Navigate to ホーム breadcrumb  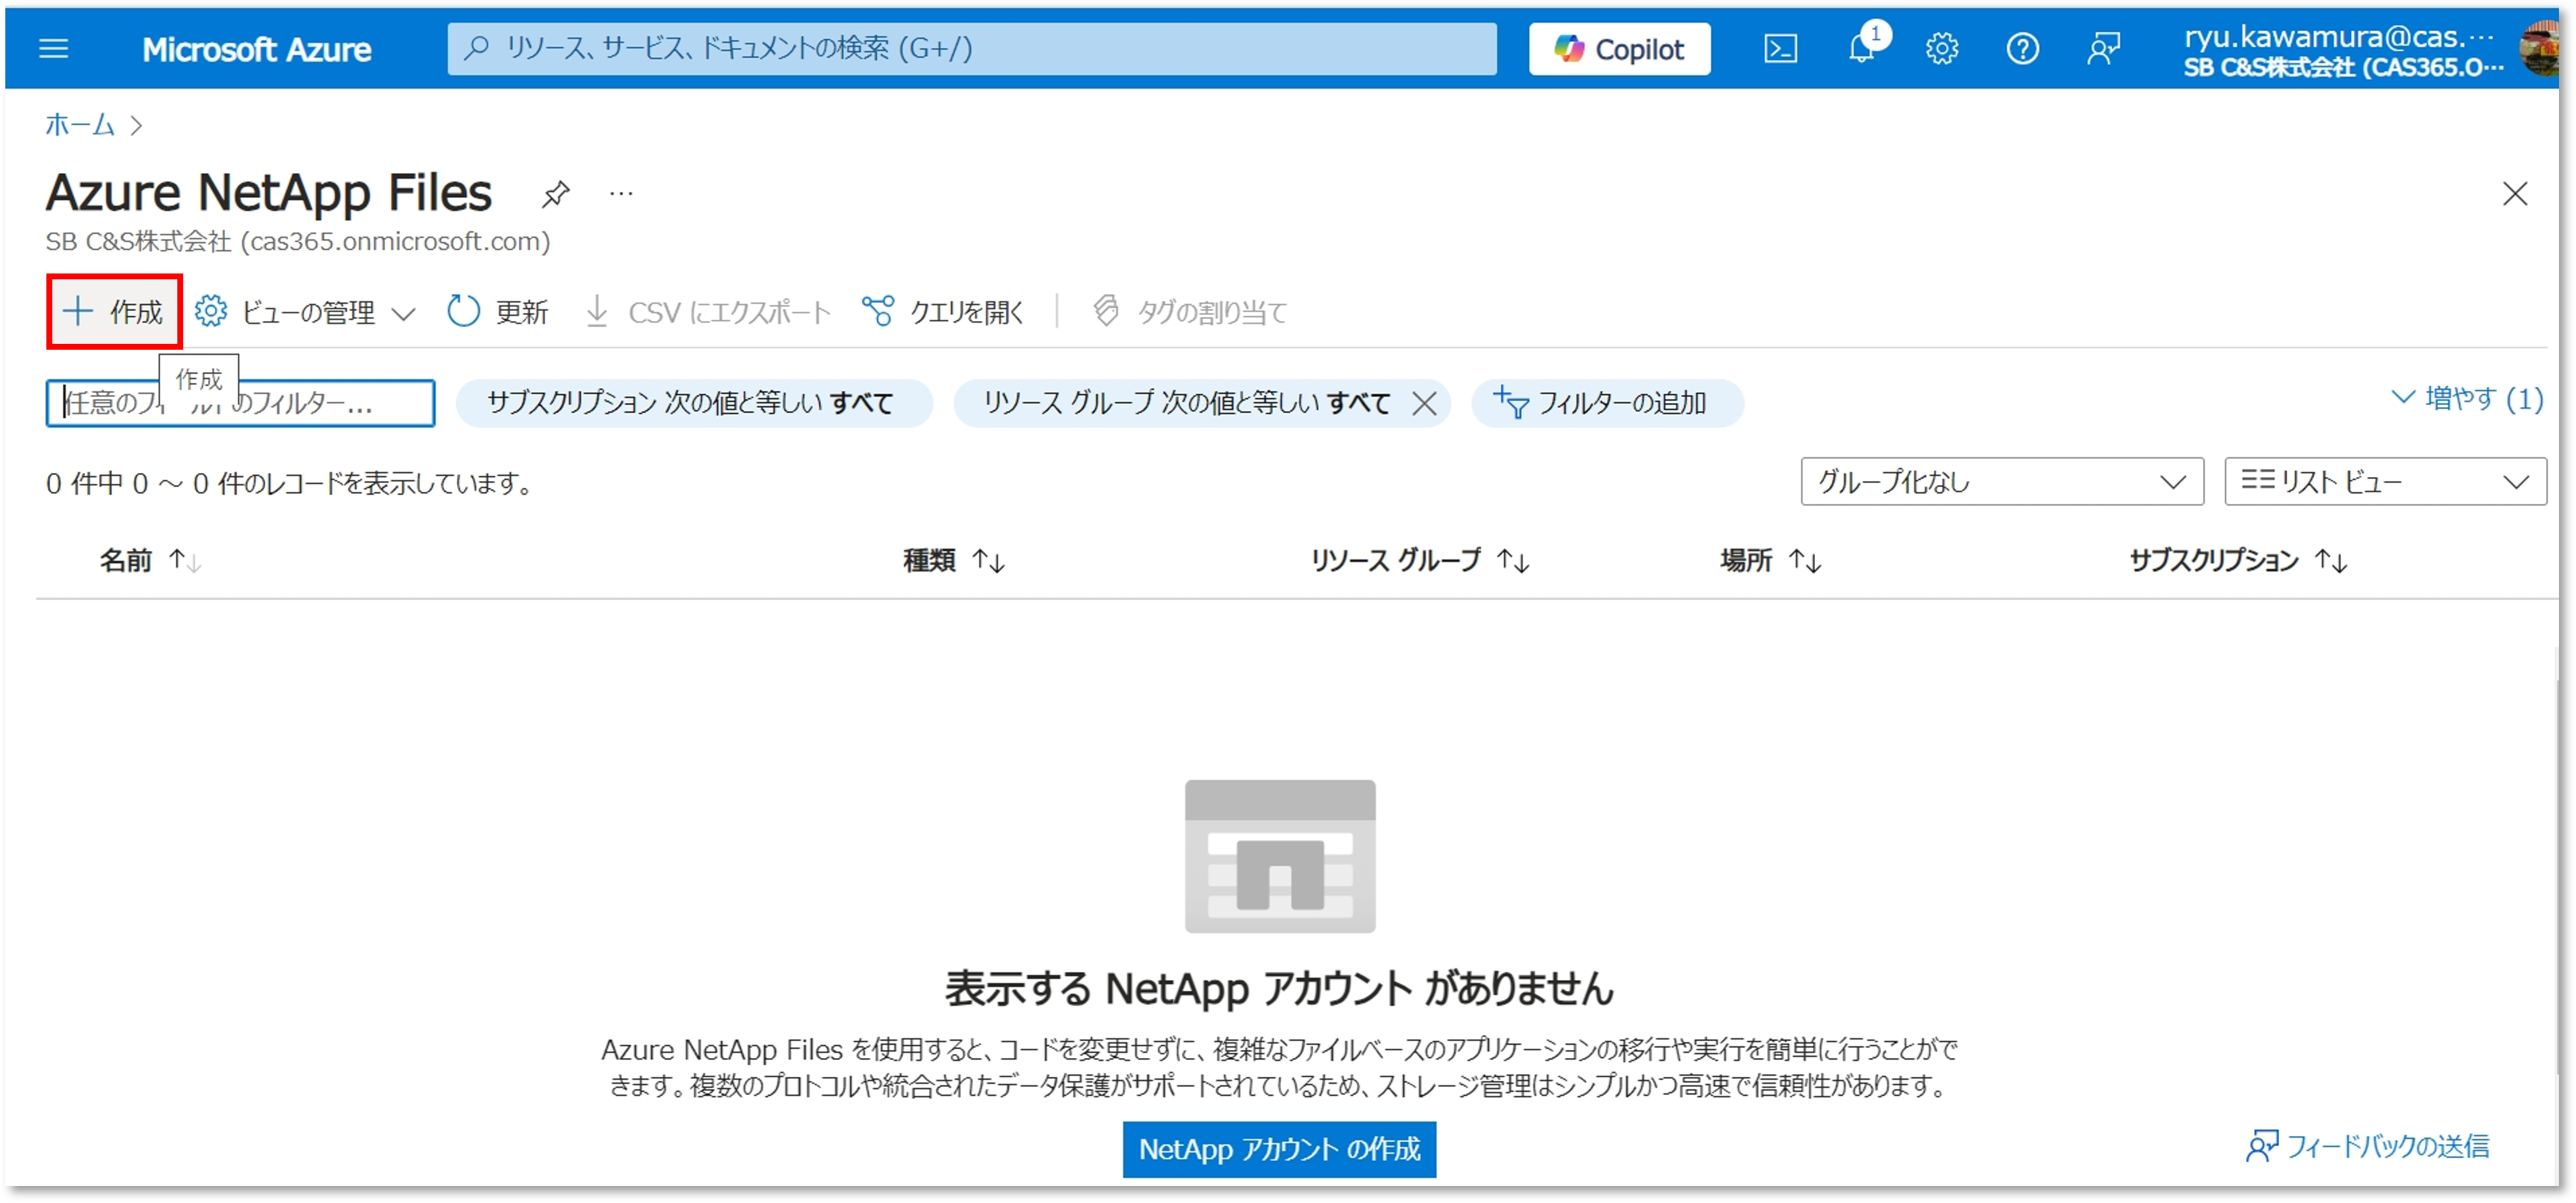click(80, 125)
